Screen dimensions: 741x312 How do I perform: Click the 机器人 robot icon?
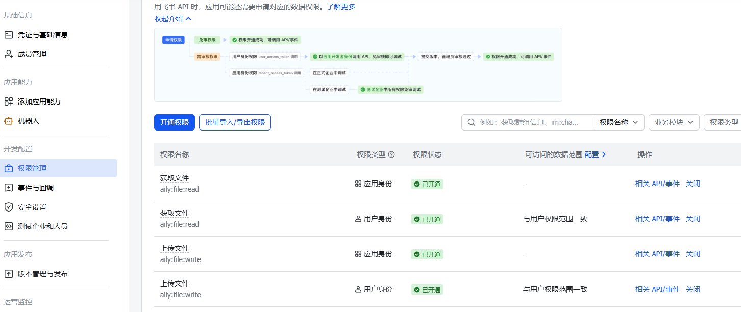8,121
